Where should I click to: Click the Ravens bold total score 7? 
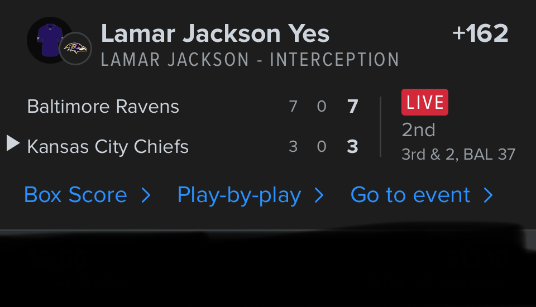[x=352, y=107]
